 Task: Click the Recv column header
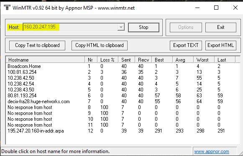tap(143, 60)
